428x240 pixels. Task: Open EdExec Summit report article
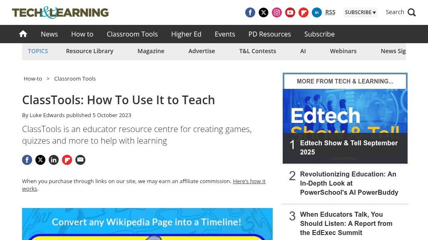tap(346, 223)
